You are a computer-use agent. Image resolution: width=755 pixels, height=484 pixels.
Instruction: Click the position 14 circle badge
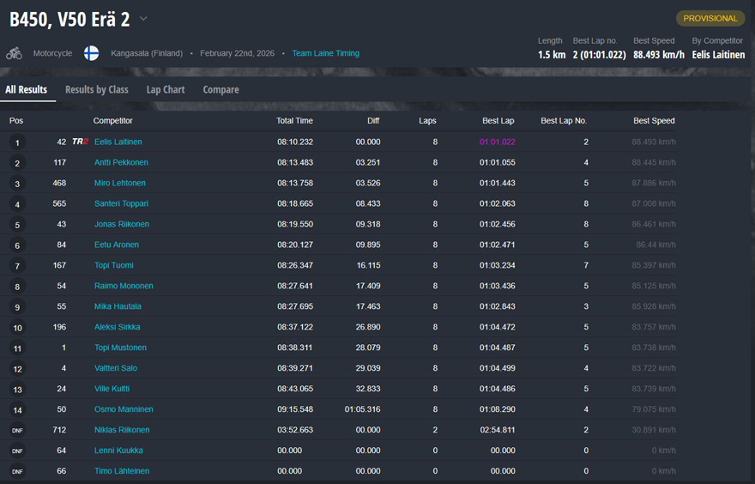17,410
